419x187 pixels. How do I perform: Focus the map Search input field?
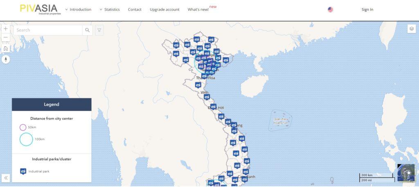(48, 30)
